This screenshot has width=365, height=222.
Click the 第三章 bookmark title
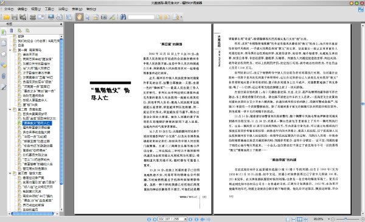(30, 173)
